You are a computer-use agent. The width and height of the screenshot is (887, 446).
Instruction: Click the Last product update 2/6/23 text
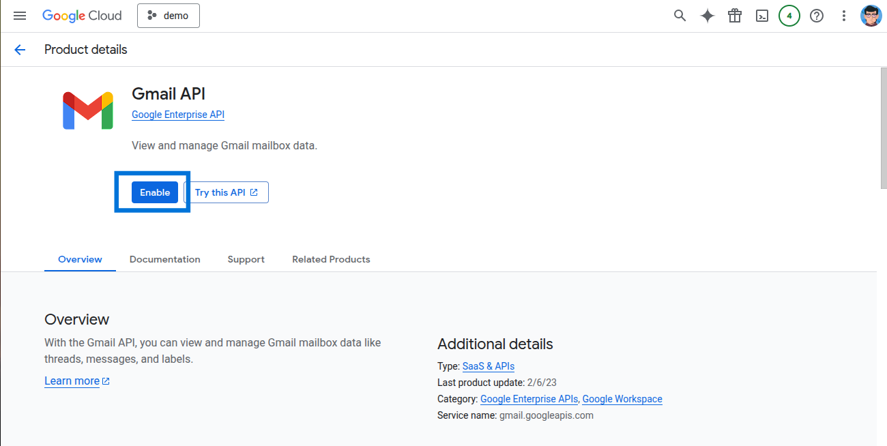[x=497, y=383]
